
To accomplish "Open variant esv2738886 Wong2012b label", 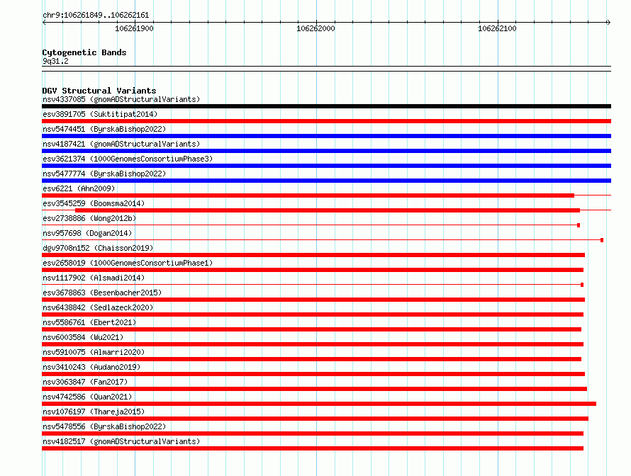I will 89,218.
